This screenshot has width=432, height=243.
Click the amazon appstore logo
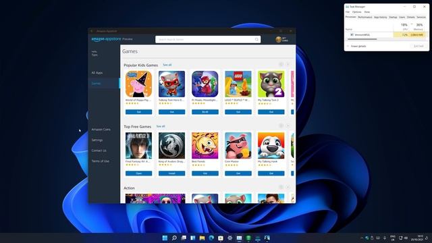(106, 39)
